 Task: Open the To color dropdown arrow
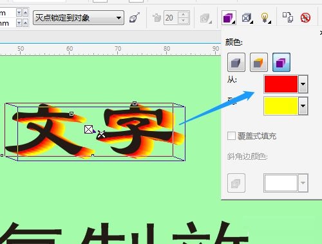point(303,106)
